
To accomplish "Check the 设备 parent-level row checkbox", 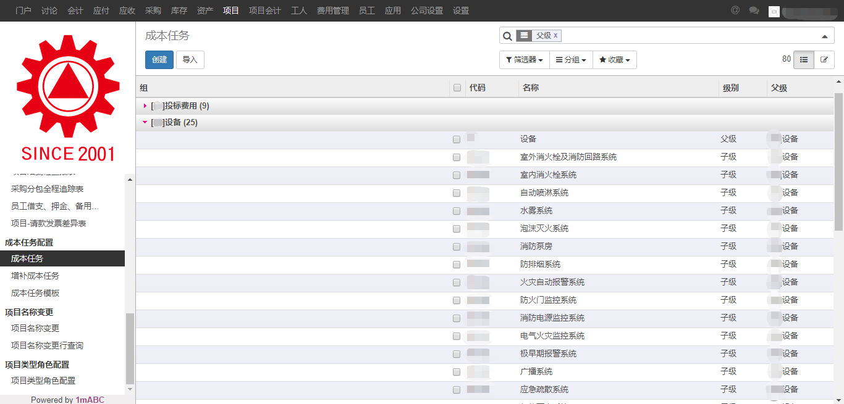I will click(457, 139).
